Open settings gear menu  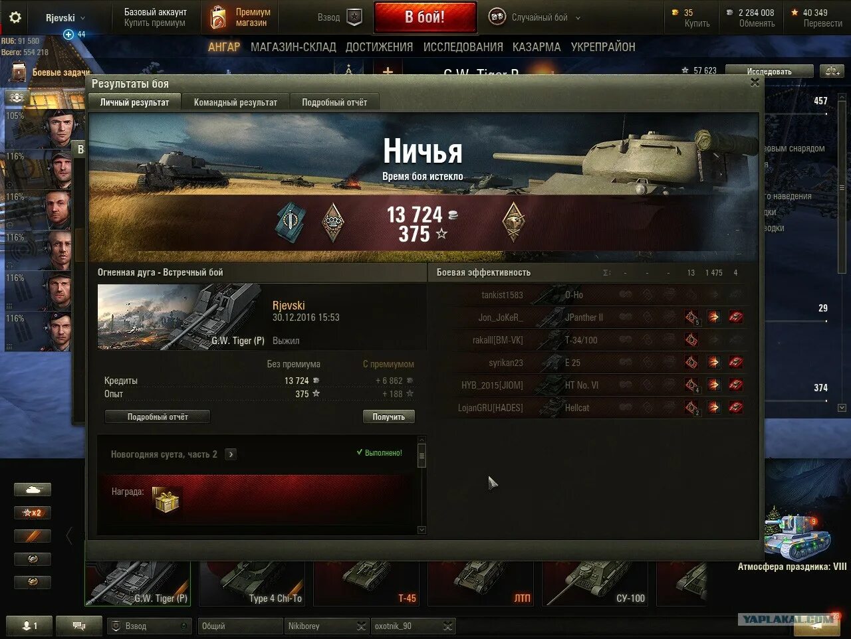coord(15,18)
